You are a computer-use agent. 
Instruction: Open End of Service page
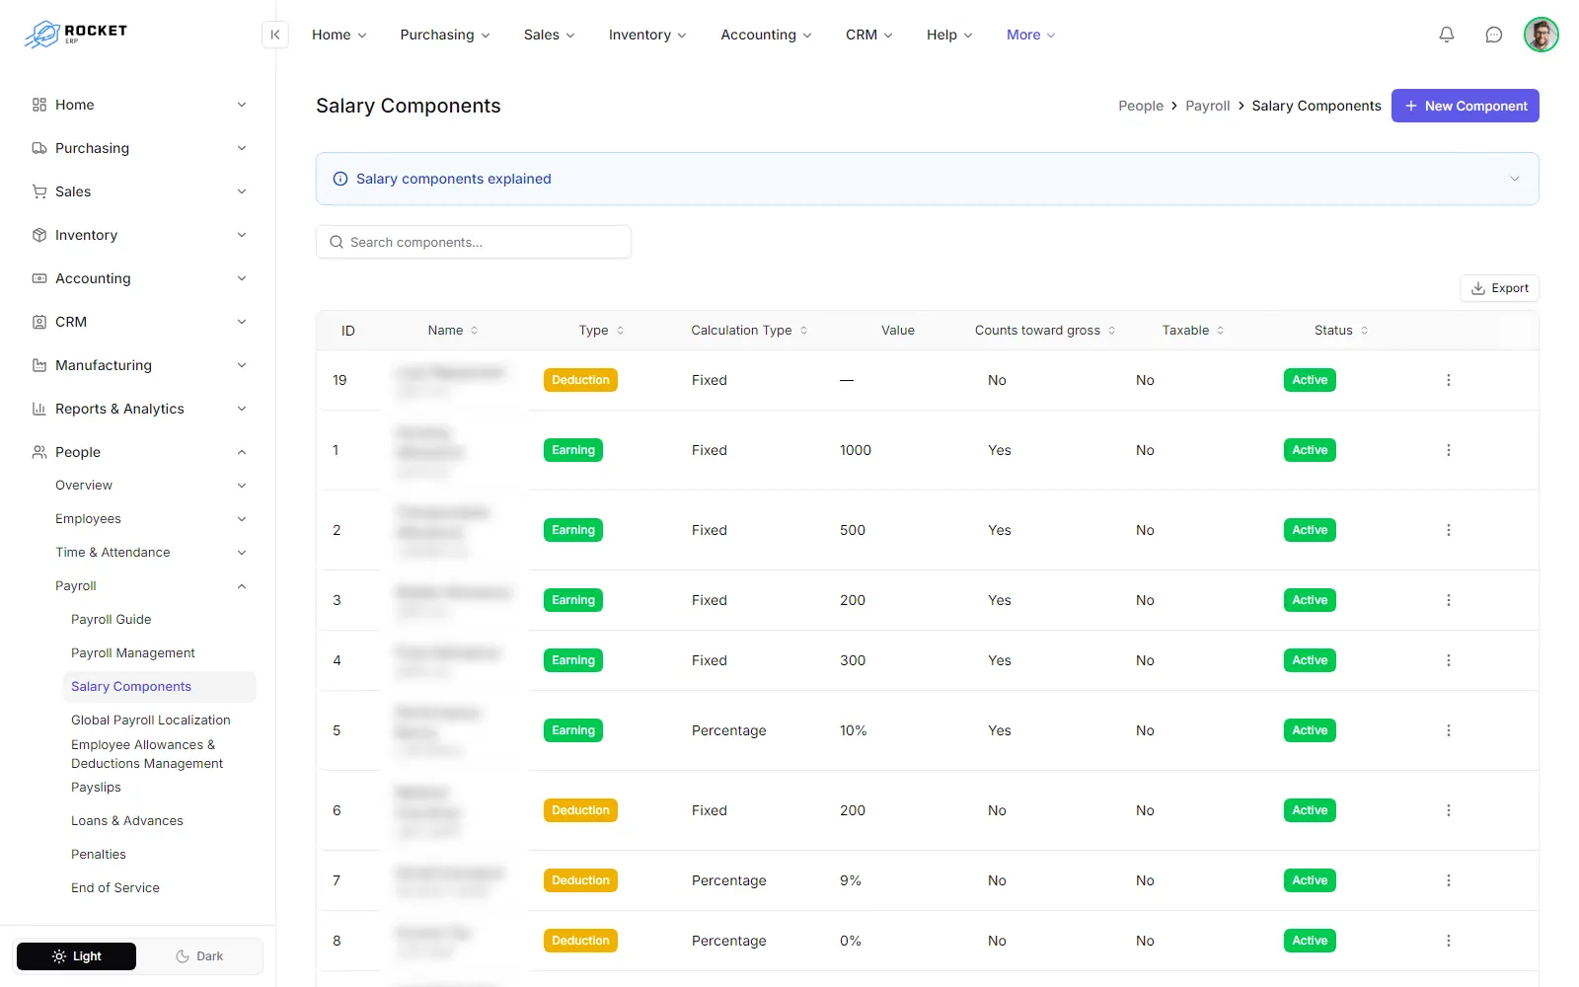click(x=115, y=888)
